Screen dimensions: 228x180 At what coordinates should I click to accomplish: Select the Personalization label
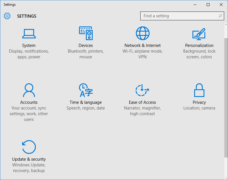click(x=199, y=45)
